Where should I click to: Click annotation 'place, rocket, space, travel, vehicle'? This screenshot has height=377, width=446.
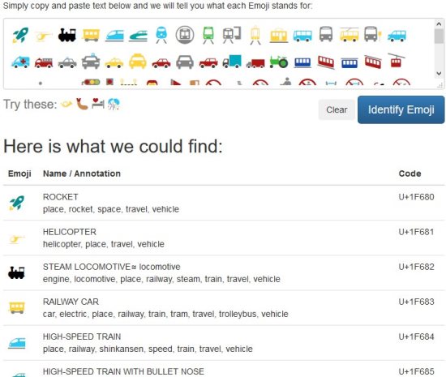(111, 209)
